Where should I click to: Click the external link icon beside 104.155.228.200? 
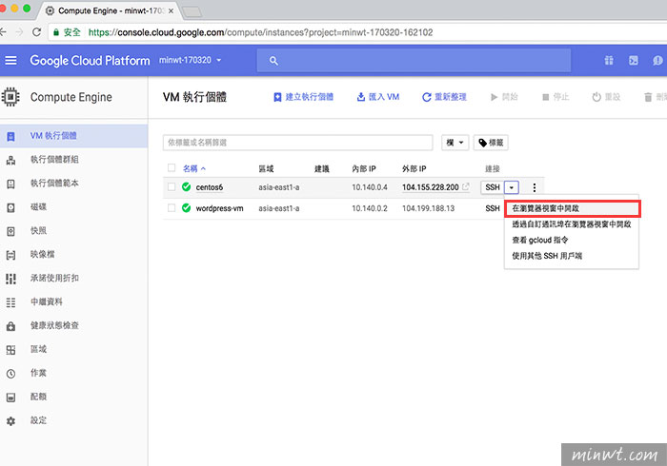coord(466,186)
